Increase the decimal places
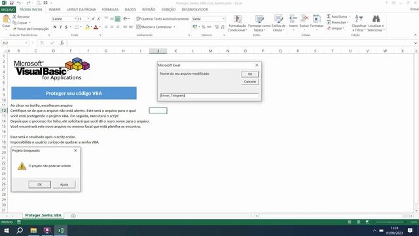The height and width of the screenshot is (236, 419). tap(217, 27)
